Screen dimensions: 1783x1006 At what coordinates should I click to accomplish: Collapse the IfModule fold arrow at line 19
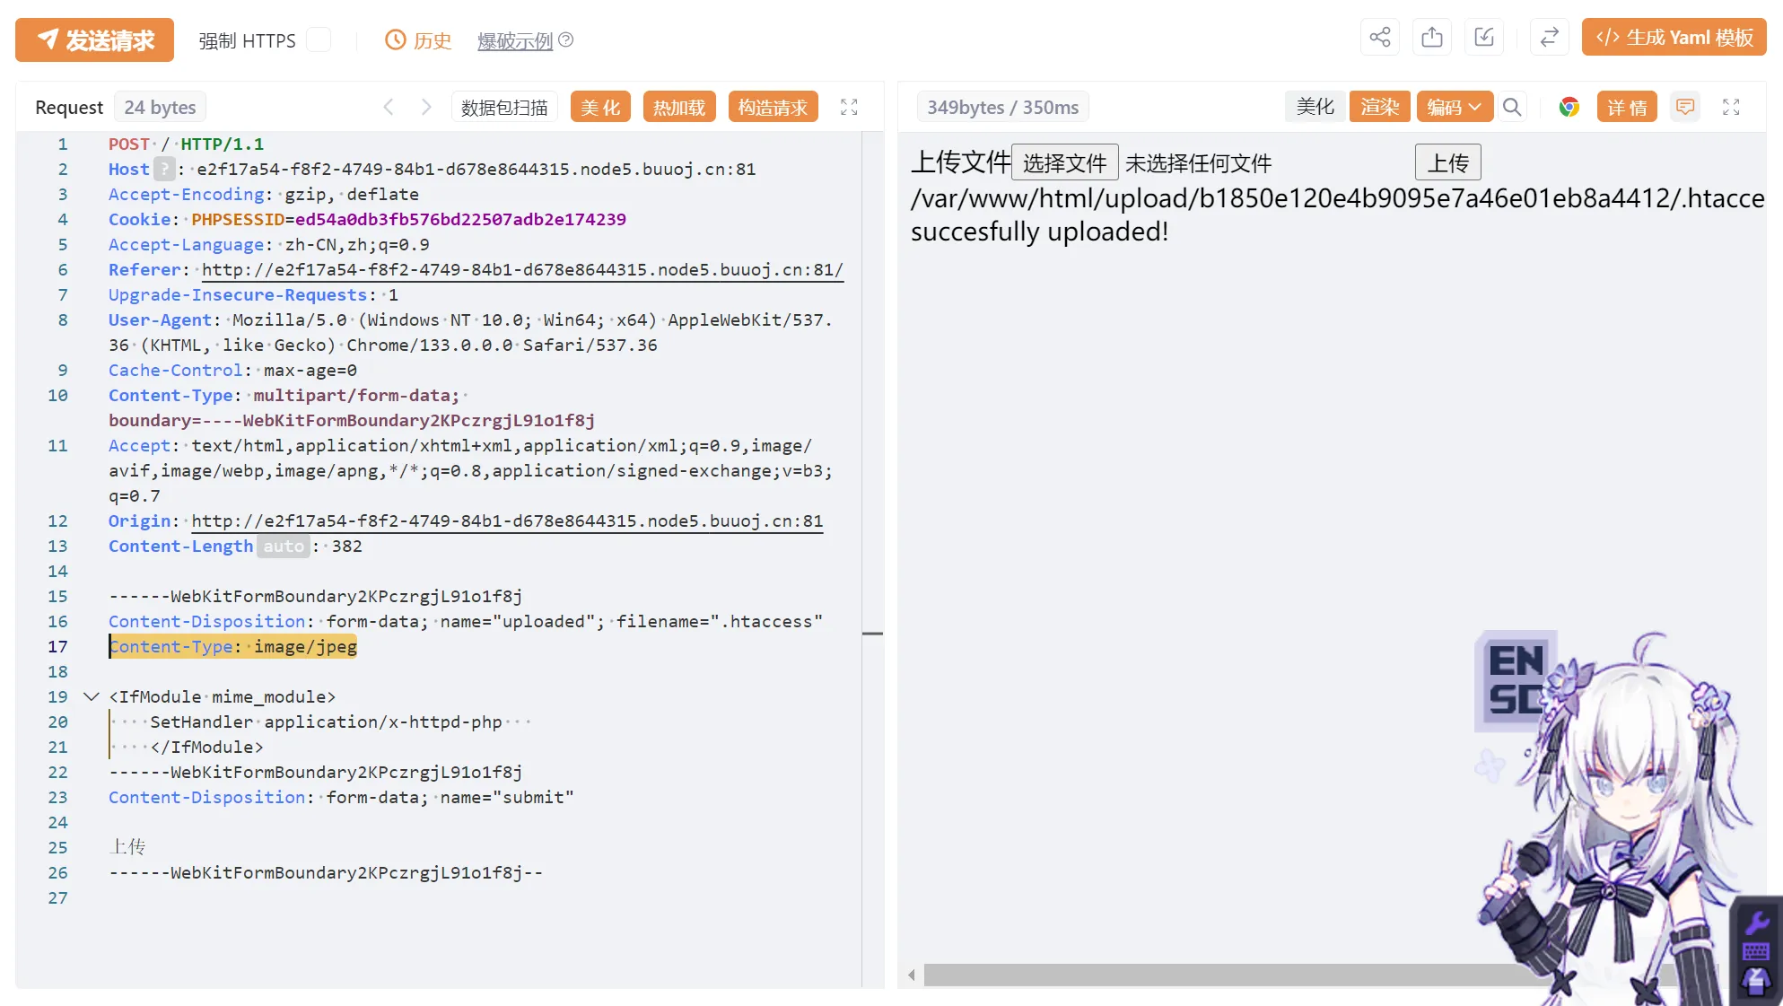[x=92, y=696]
